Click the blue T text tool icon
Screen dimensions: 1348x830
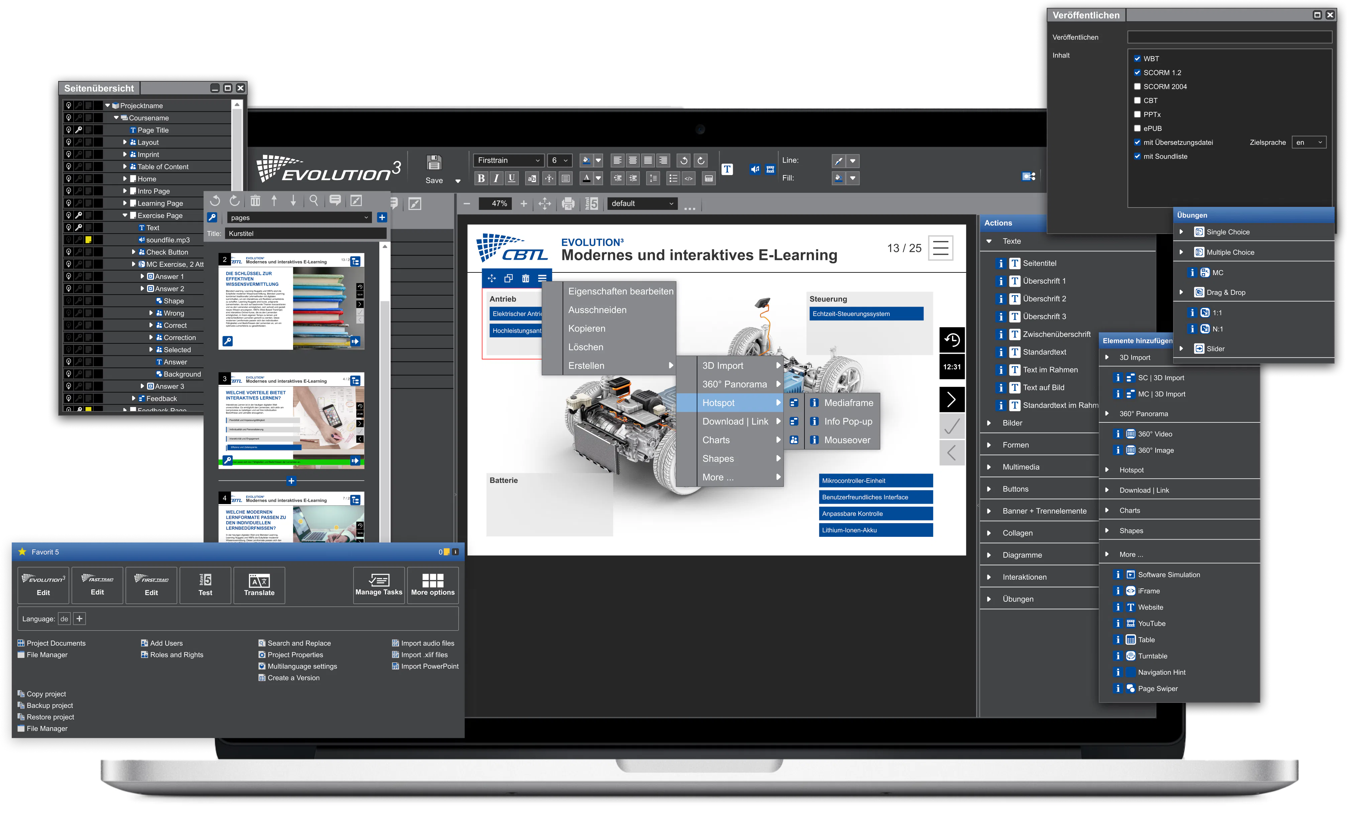(x=727, y=169)
